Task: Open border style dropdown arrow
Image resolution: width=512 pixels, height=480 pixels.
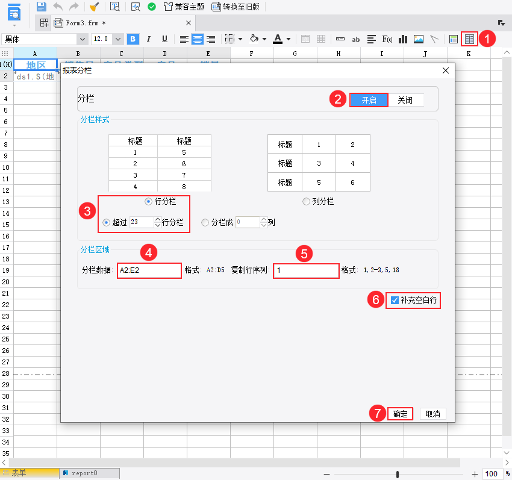Action: [240, 39]
